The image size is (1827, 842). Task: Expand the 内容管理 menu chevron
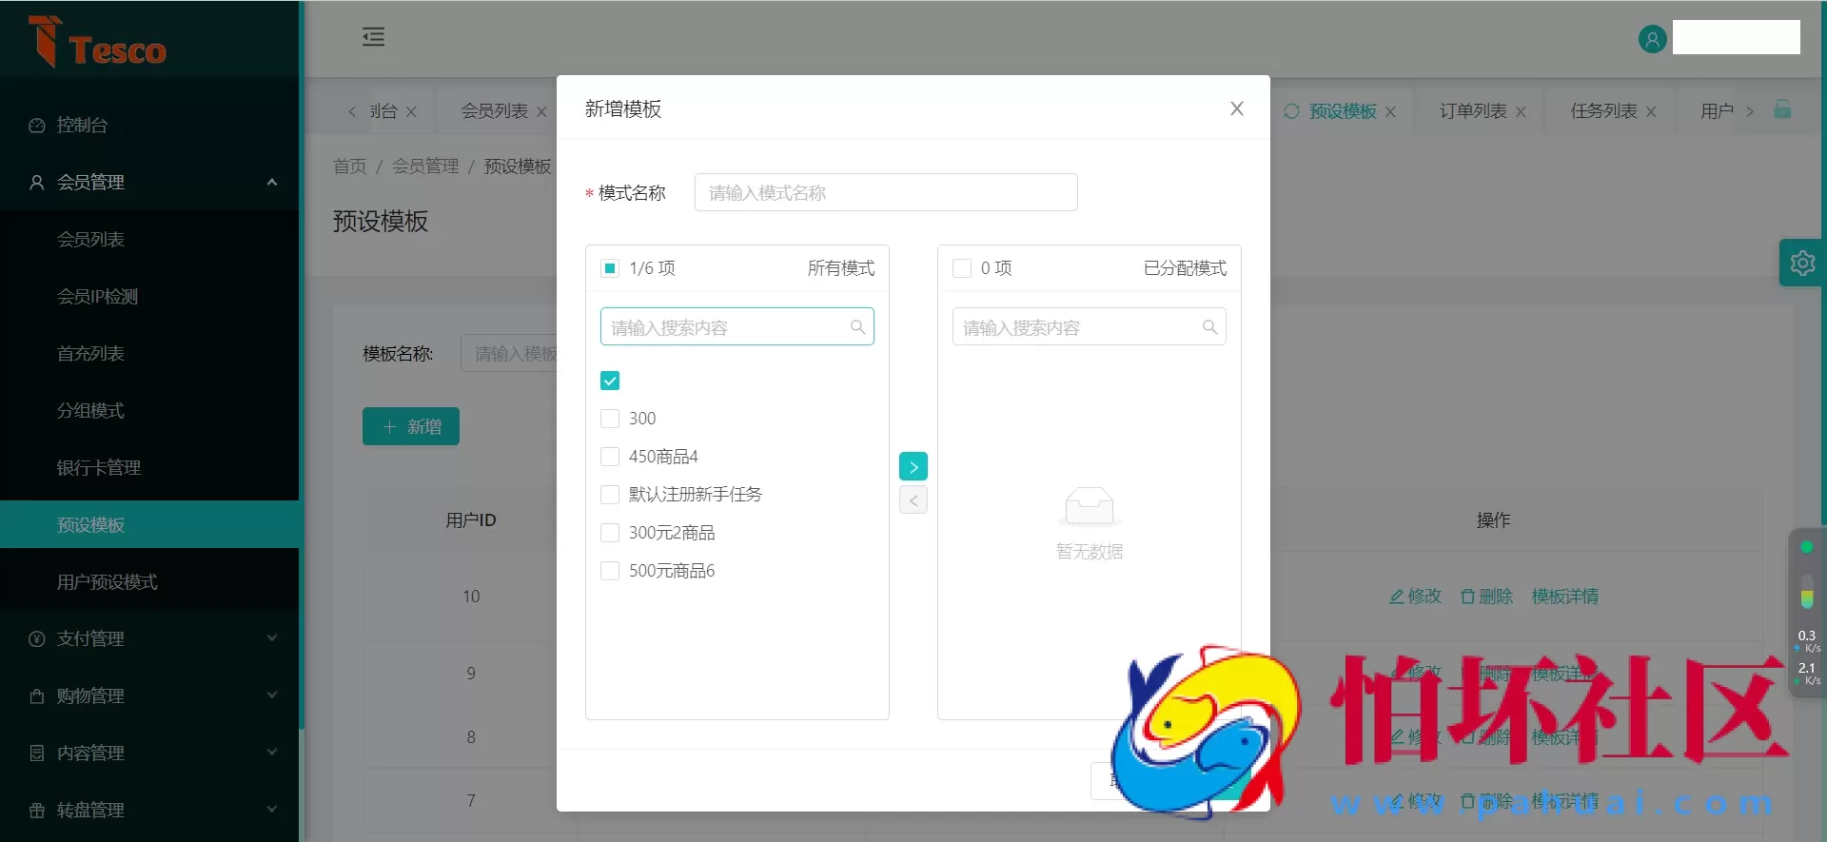[272, 753]
